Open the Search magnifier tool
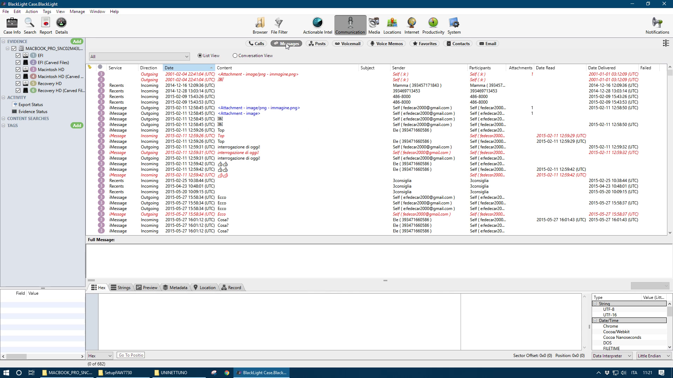 30,26
